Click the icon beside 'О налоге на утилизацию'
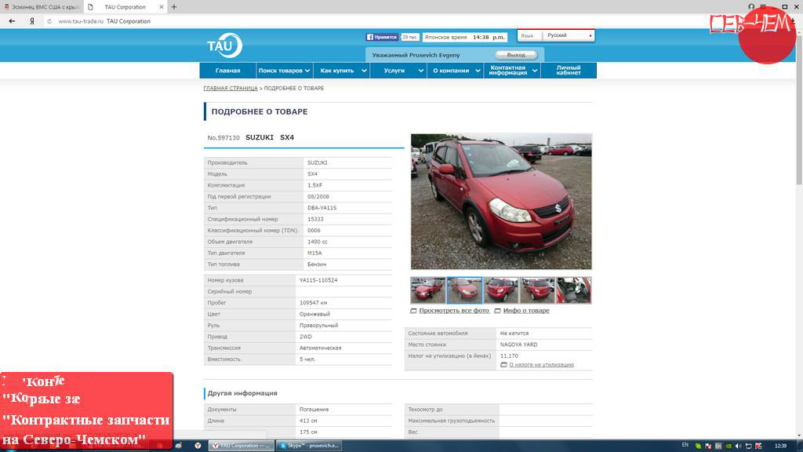The height and width of the screenshot is (452, 803). (503, 365)
